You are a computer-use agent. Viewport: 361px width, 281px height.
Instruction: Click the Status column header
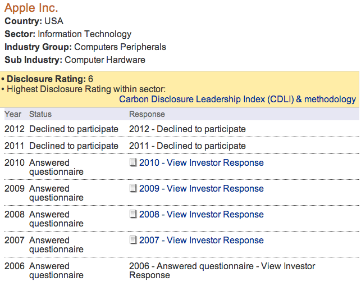40,114
